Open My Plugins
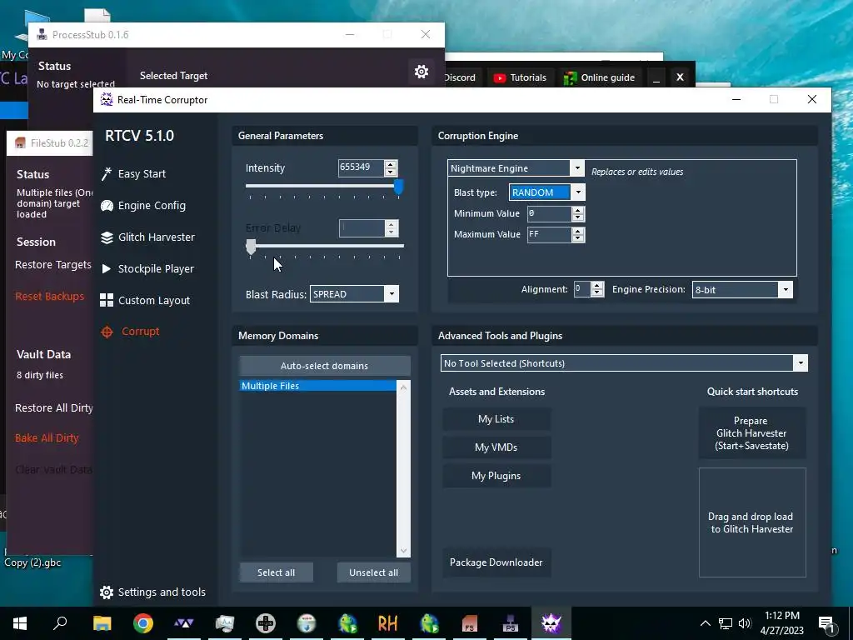853x640 pixels. click(x=496, y=476)
